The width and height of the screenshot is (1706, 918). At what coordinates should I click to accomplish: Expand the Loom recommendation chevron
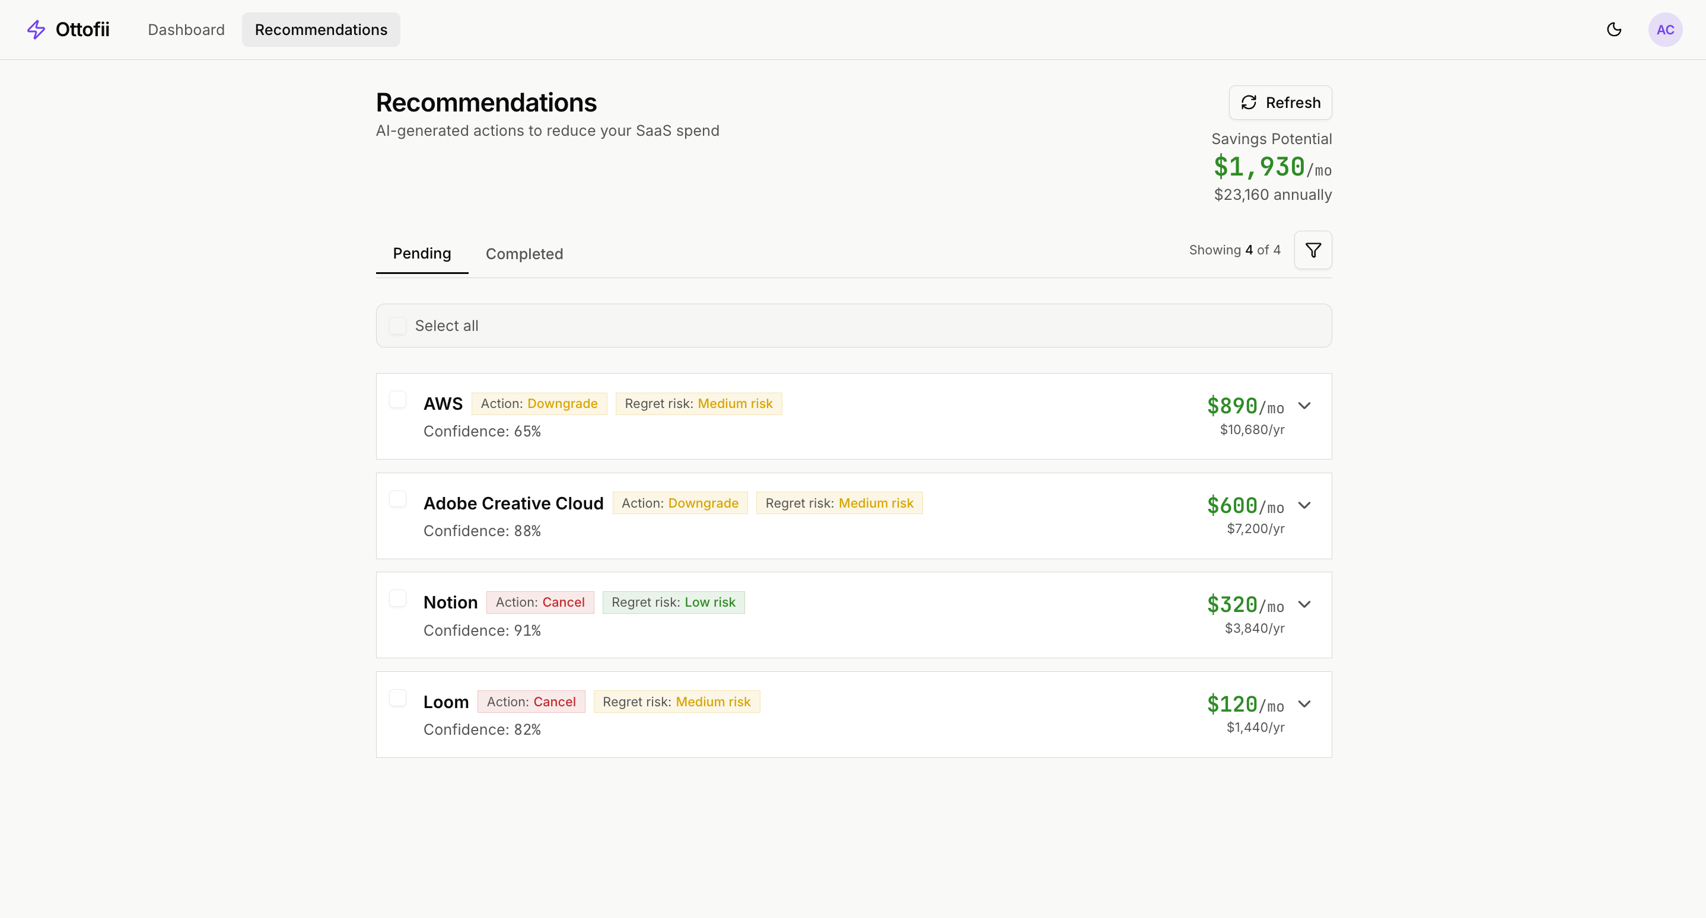pyautogui.click(x=1304, y=705)
